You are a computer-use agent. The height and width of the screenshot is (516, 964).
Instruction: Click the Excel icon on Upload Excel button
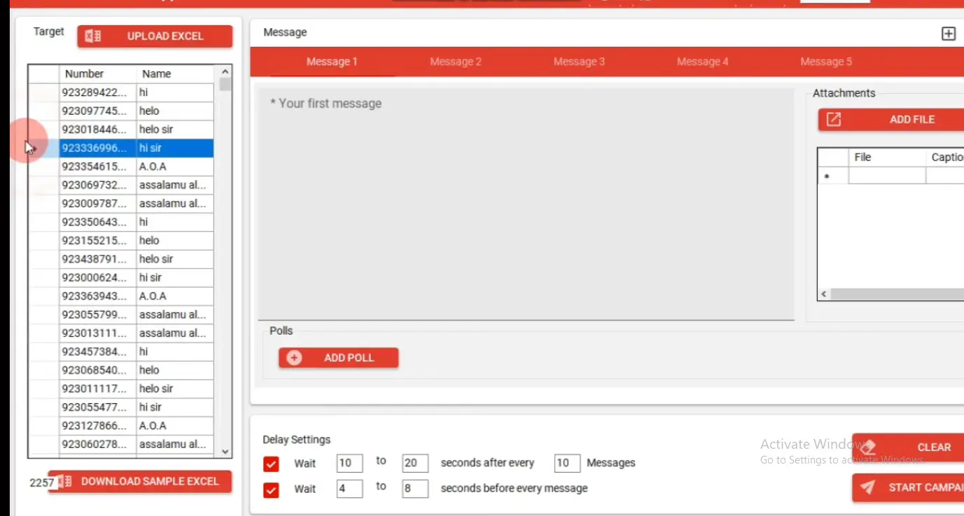92,36
